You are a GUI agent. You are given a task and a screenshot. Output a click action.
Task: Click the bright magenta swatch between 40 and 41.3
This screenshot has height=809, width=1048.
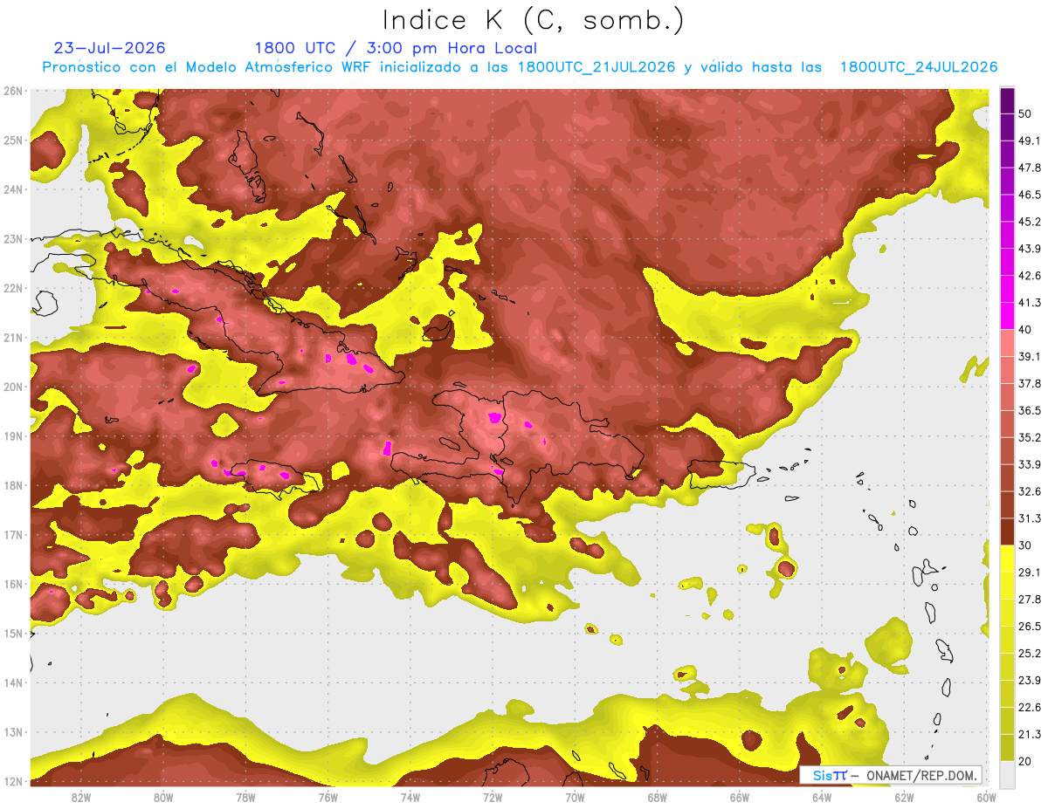(1008, 316)
